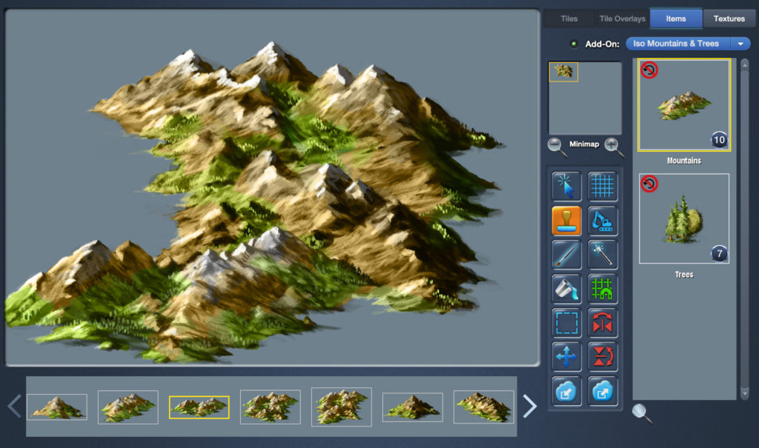Toggle the green Add-On indicator

[x=574, y=44]
